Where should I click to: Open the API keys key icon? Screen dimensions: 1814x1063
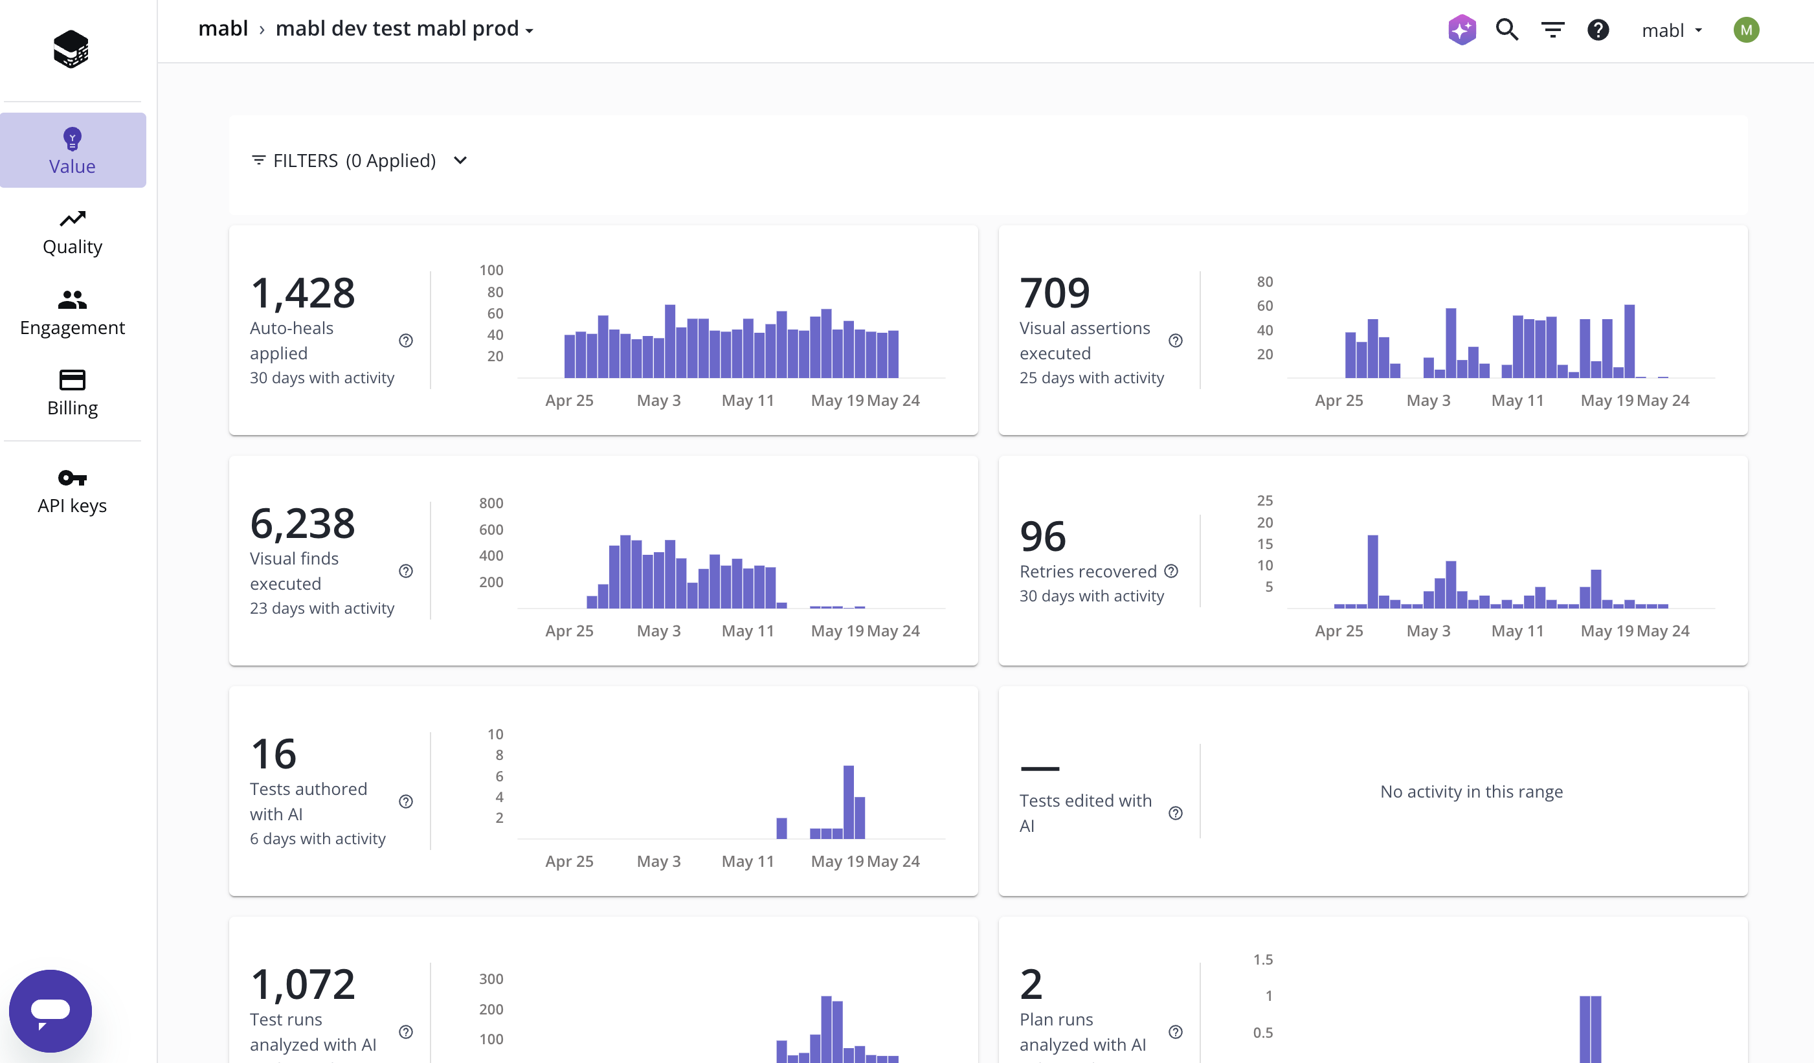tap(72, 477)
